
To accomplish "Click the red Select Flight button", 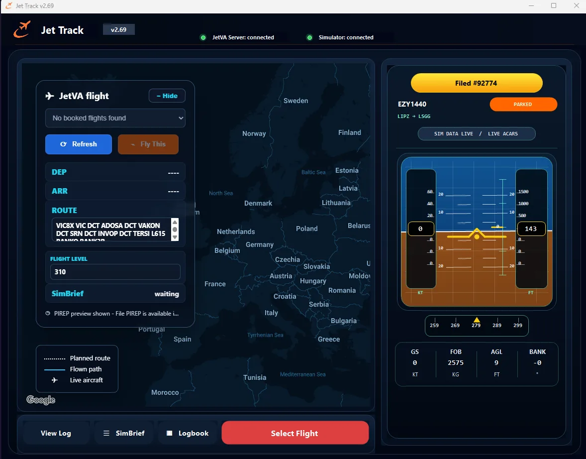I will (x=295, y=433).
